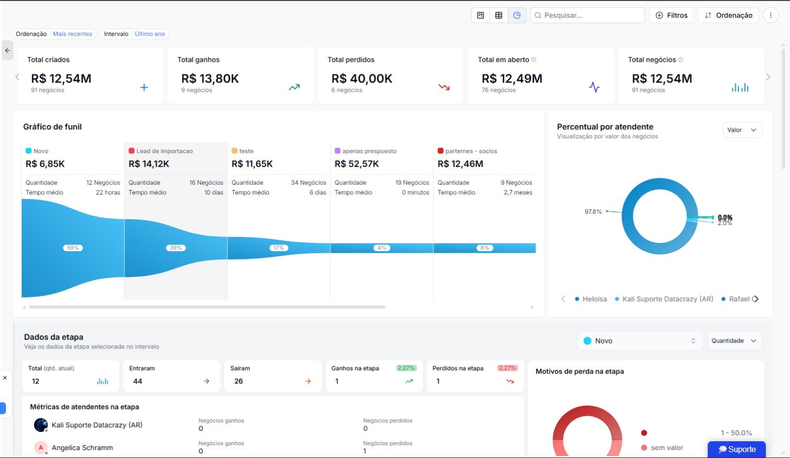Click the 39% funnel percentage label
This screenshot has height=458, width=790.
point(176,248)
